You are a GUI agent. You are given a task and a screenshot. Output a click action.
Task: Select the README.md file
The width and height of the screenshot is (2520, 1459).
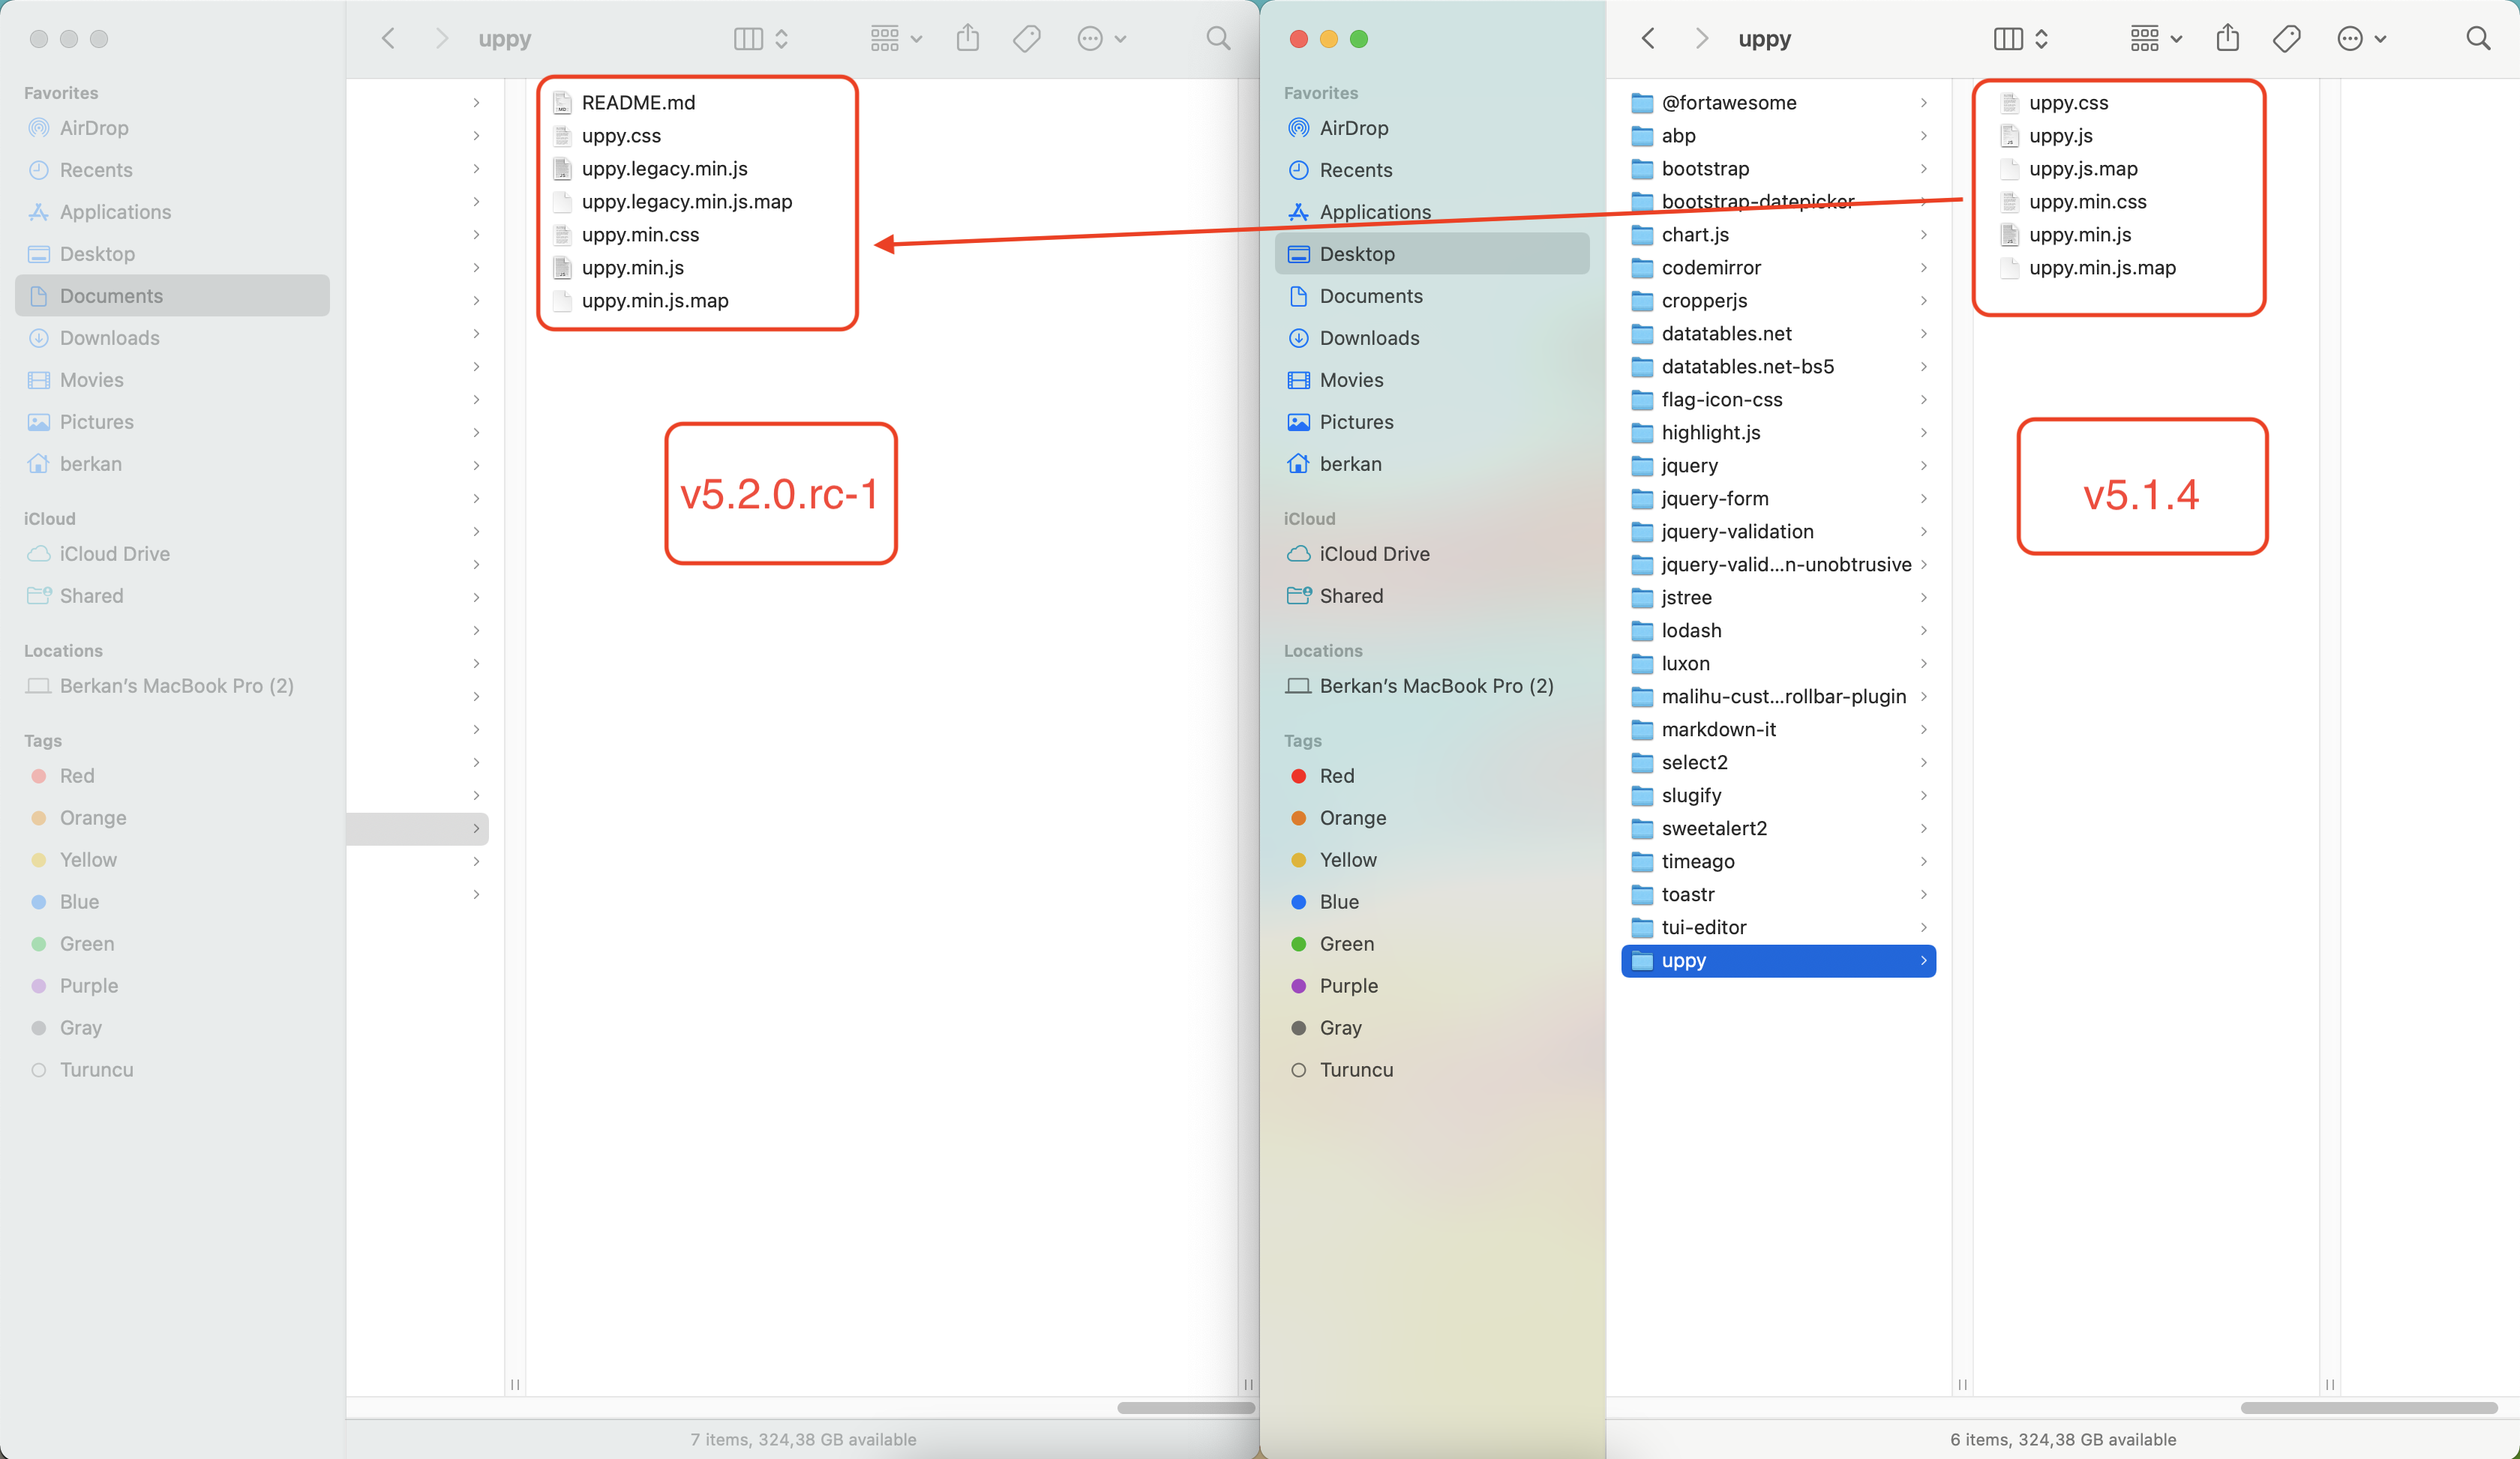[x=638, y=102]
